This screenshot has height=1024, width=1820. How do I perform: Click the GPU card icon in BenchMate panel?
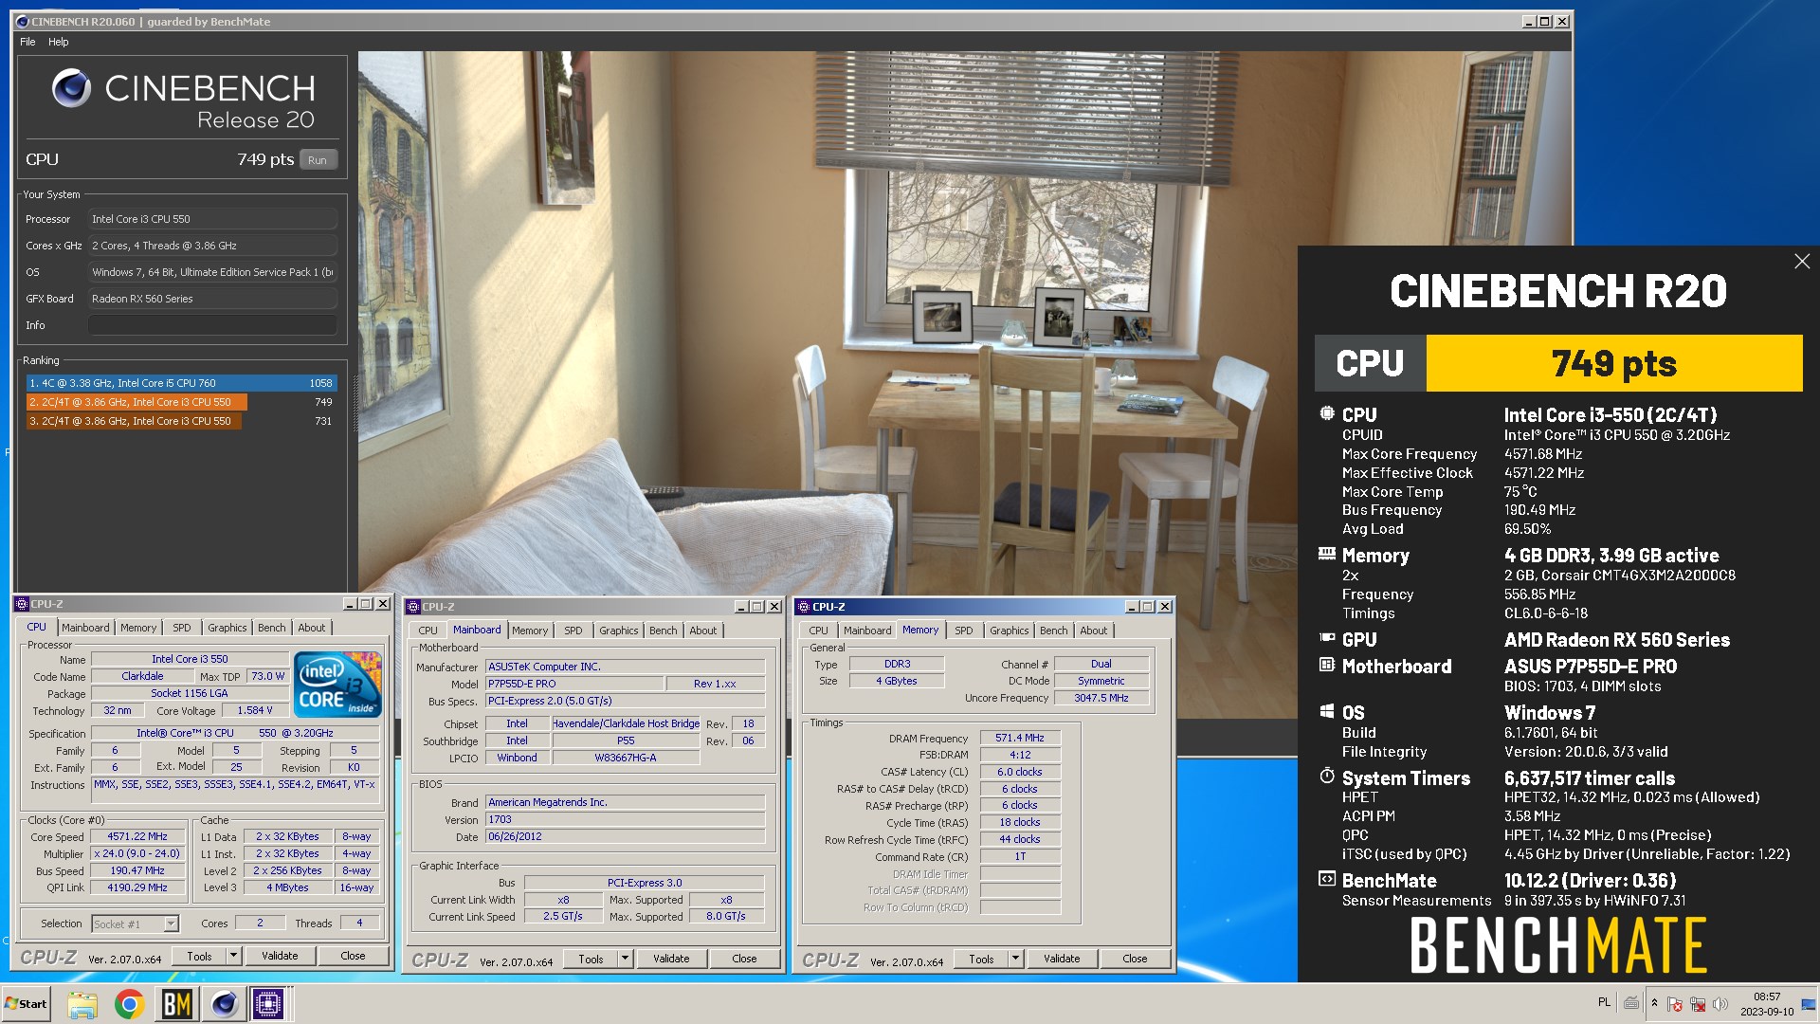[x=1327, y=638]
